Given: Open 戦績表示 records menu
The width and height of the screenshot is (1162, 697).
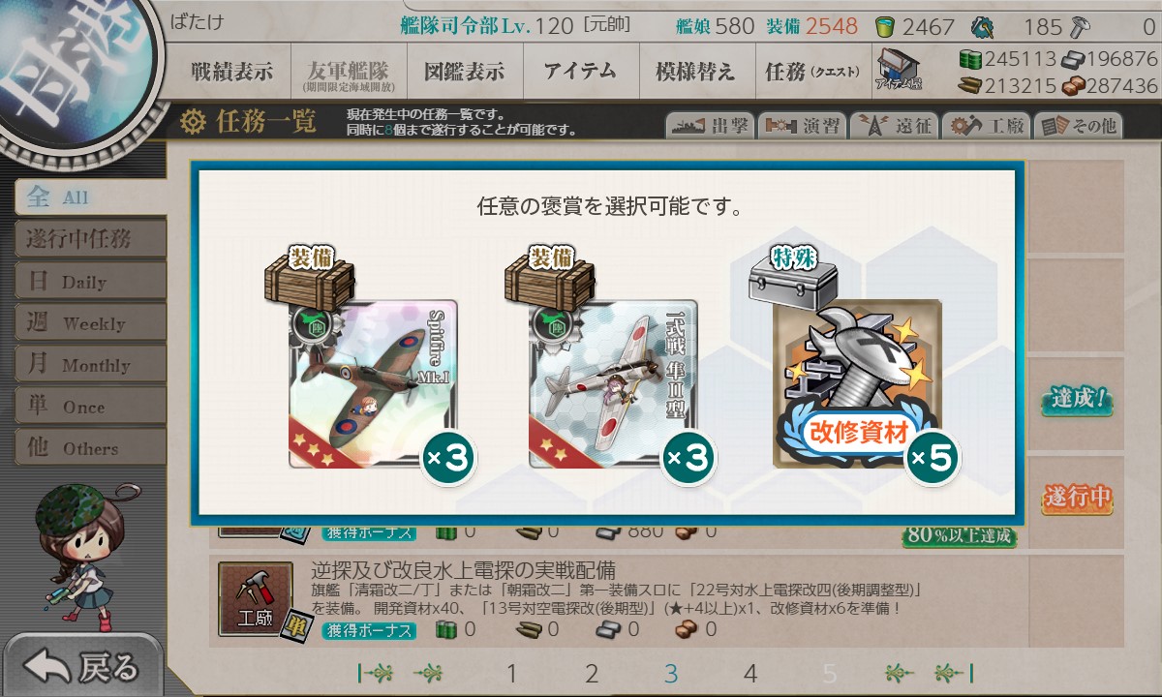Looking at the screenshot, I should click(232, 72).
